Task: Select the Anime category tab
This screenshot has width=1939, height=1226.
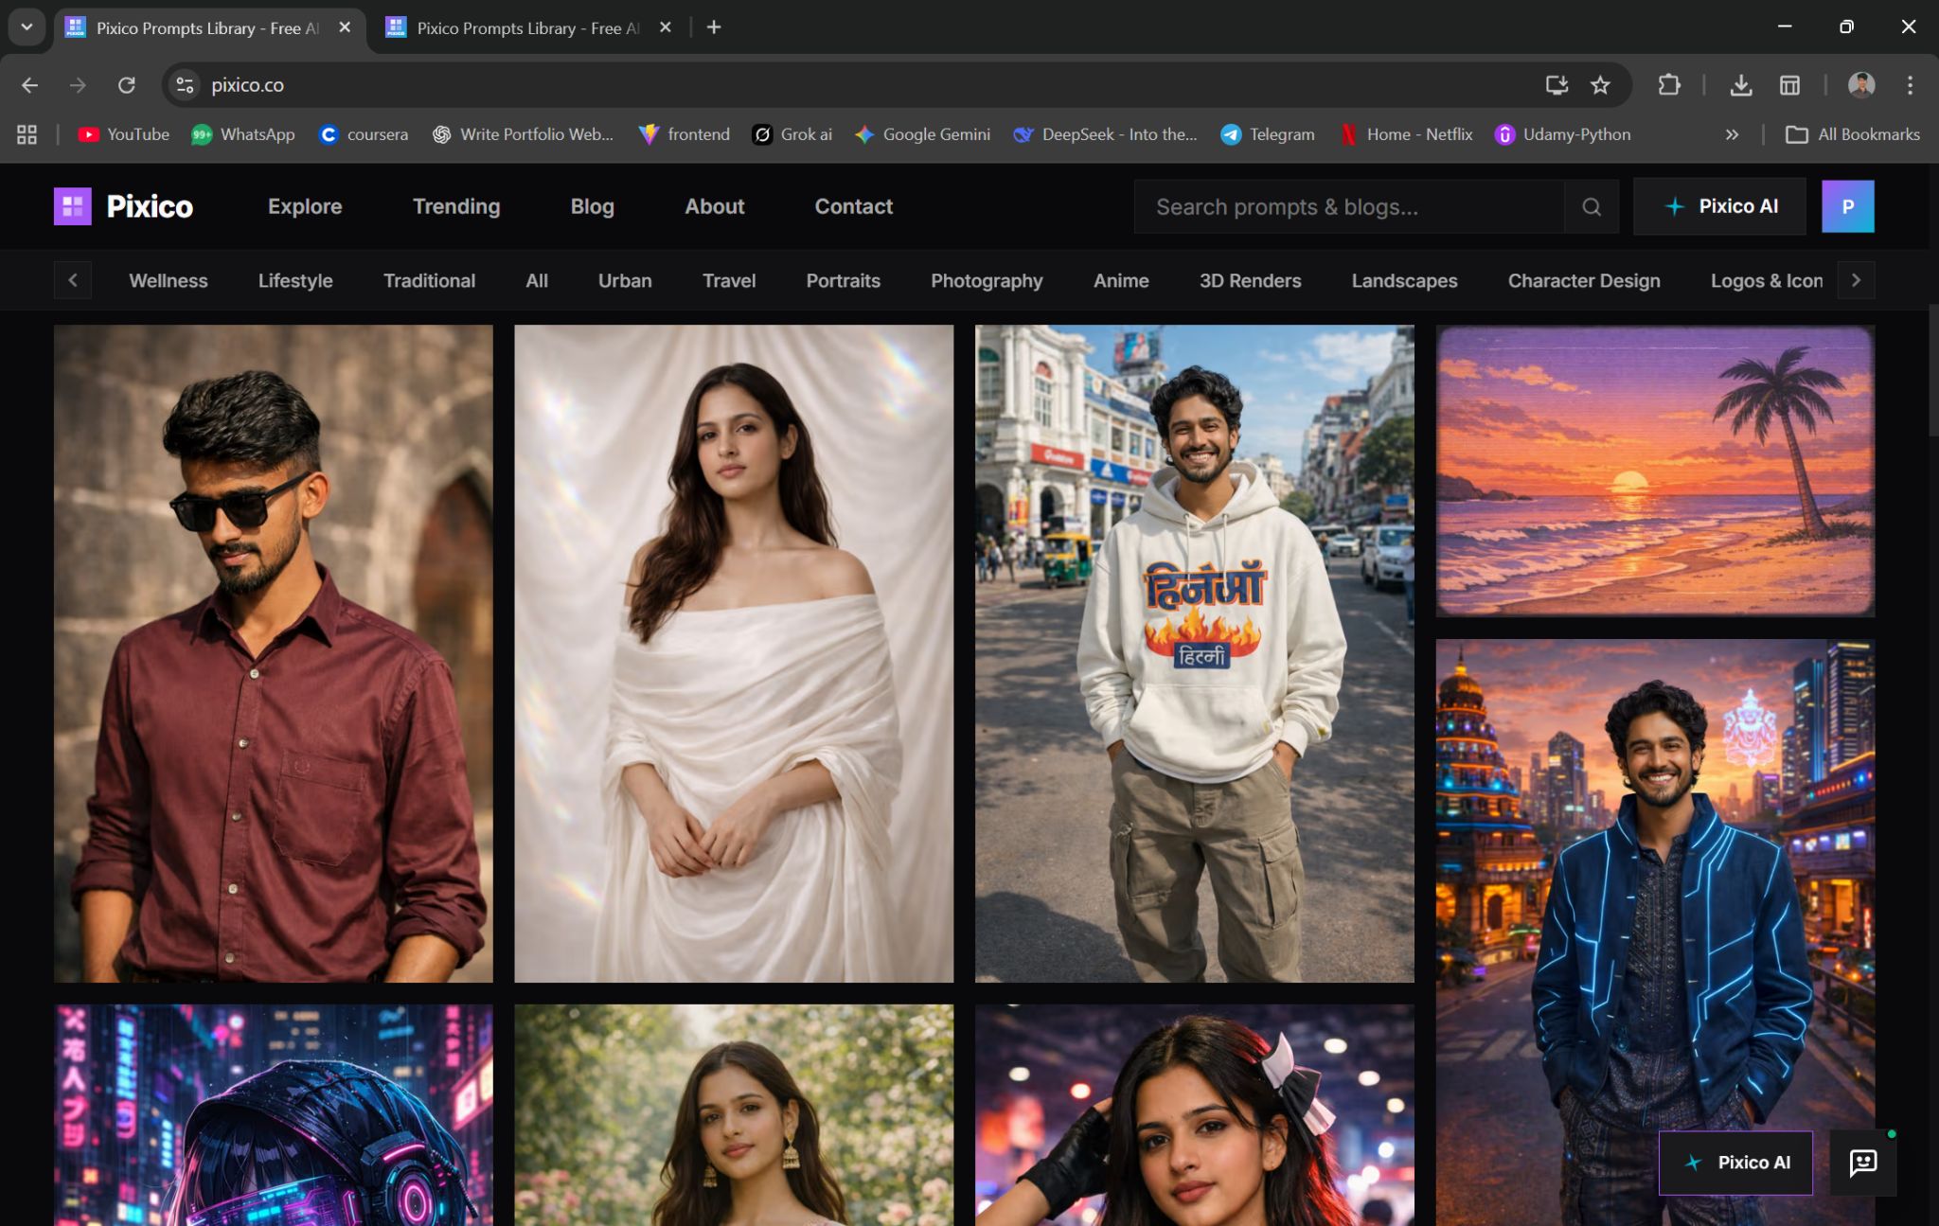Action: (x=1121, y=281)
